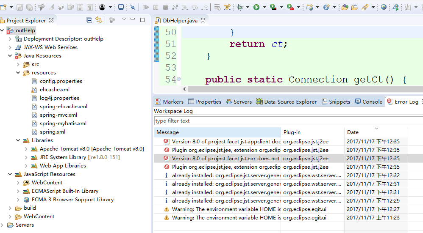423x233 pixels.
Task: Open Project Explorer View Menu triangle
Action: point(124,19)
